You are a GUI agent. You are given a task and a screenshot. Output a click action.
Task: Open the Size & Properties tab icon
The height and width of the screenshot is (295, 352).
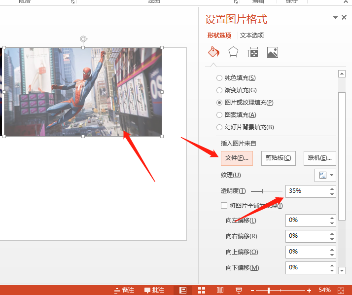pyautogui.click(x=253, y=52)
